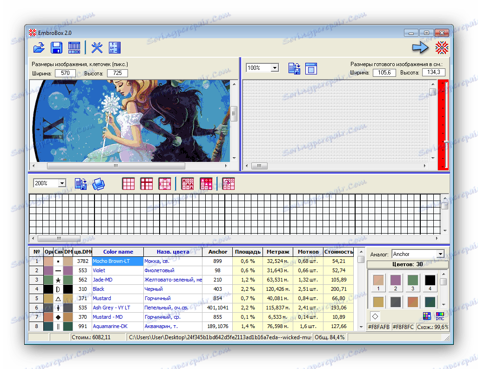Select the Mustard - MD color cell
Image resolution: width=478 pixels, height=369 pixels.
click(x=118, y=317)
